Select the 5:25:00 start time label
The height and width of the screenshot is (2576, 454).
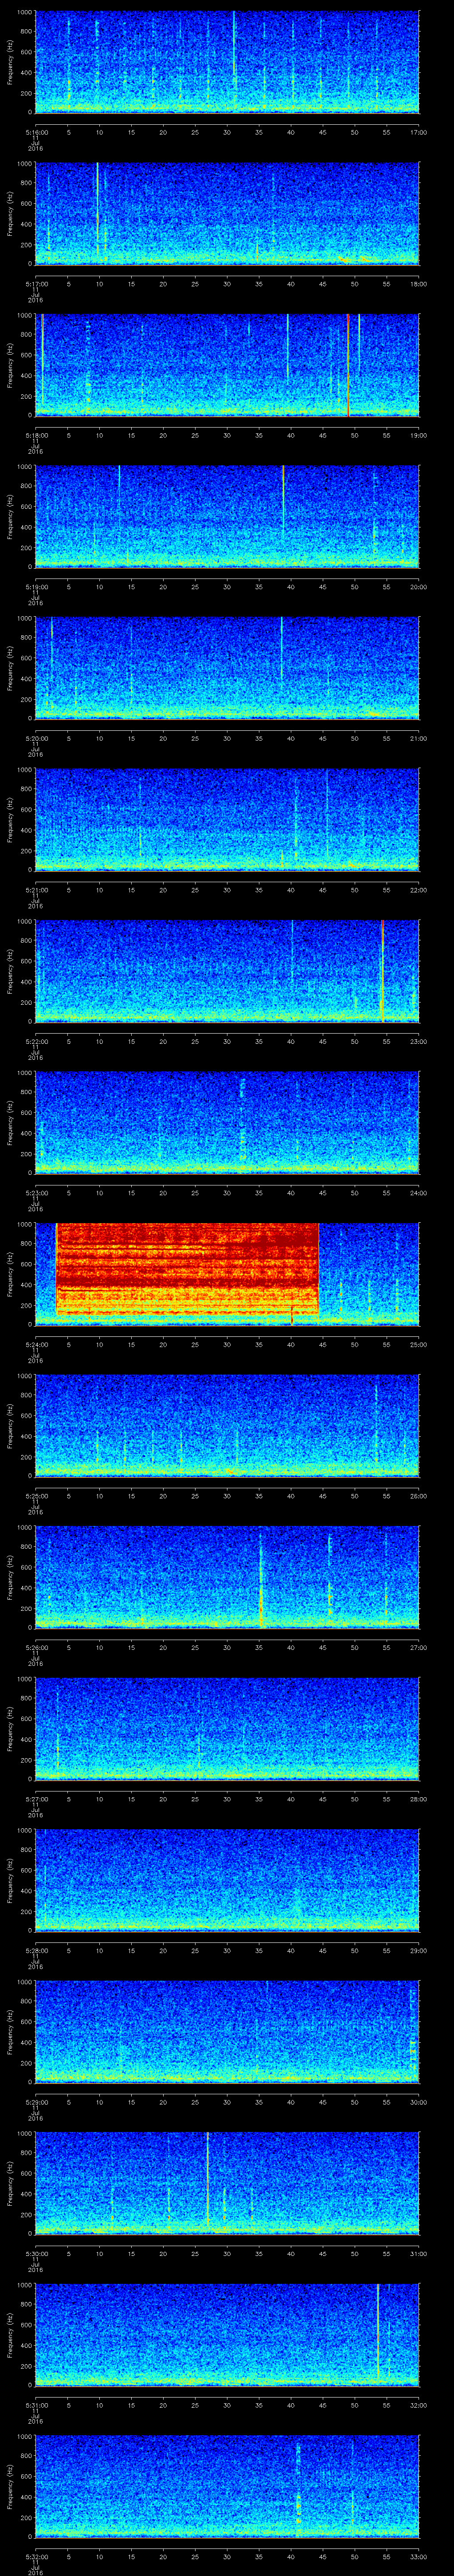point(36,1496)
